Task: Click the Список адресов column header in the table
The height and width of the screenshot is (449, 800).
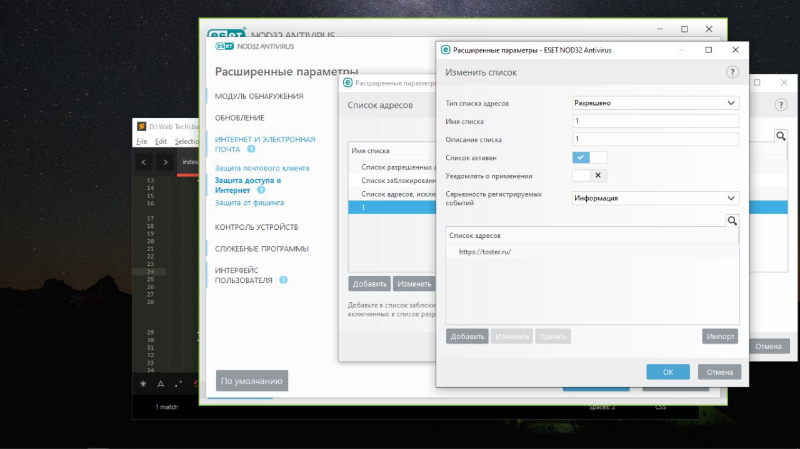Action: coord(592,235)
